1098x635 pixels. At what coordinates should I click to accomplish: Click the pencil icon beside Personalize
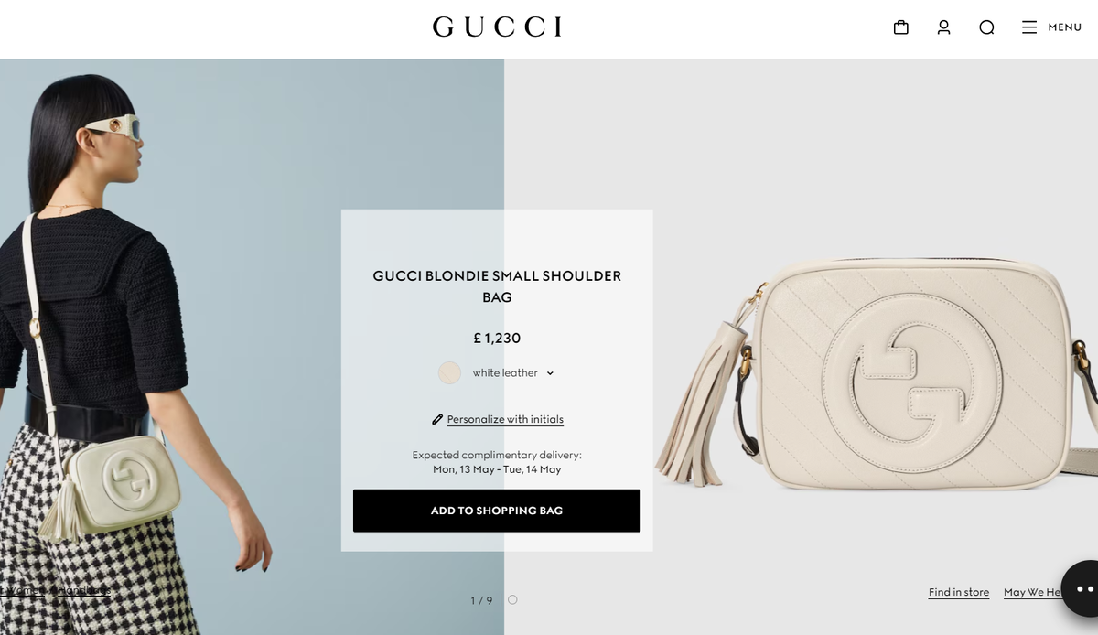coord(437,419)
